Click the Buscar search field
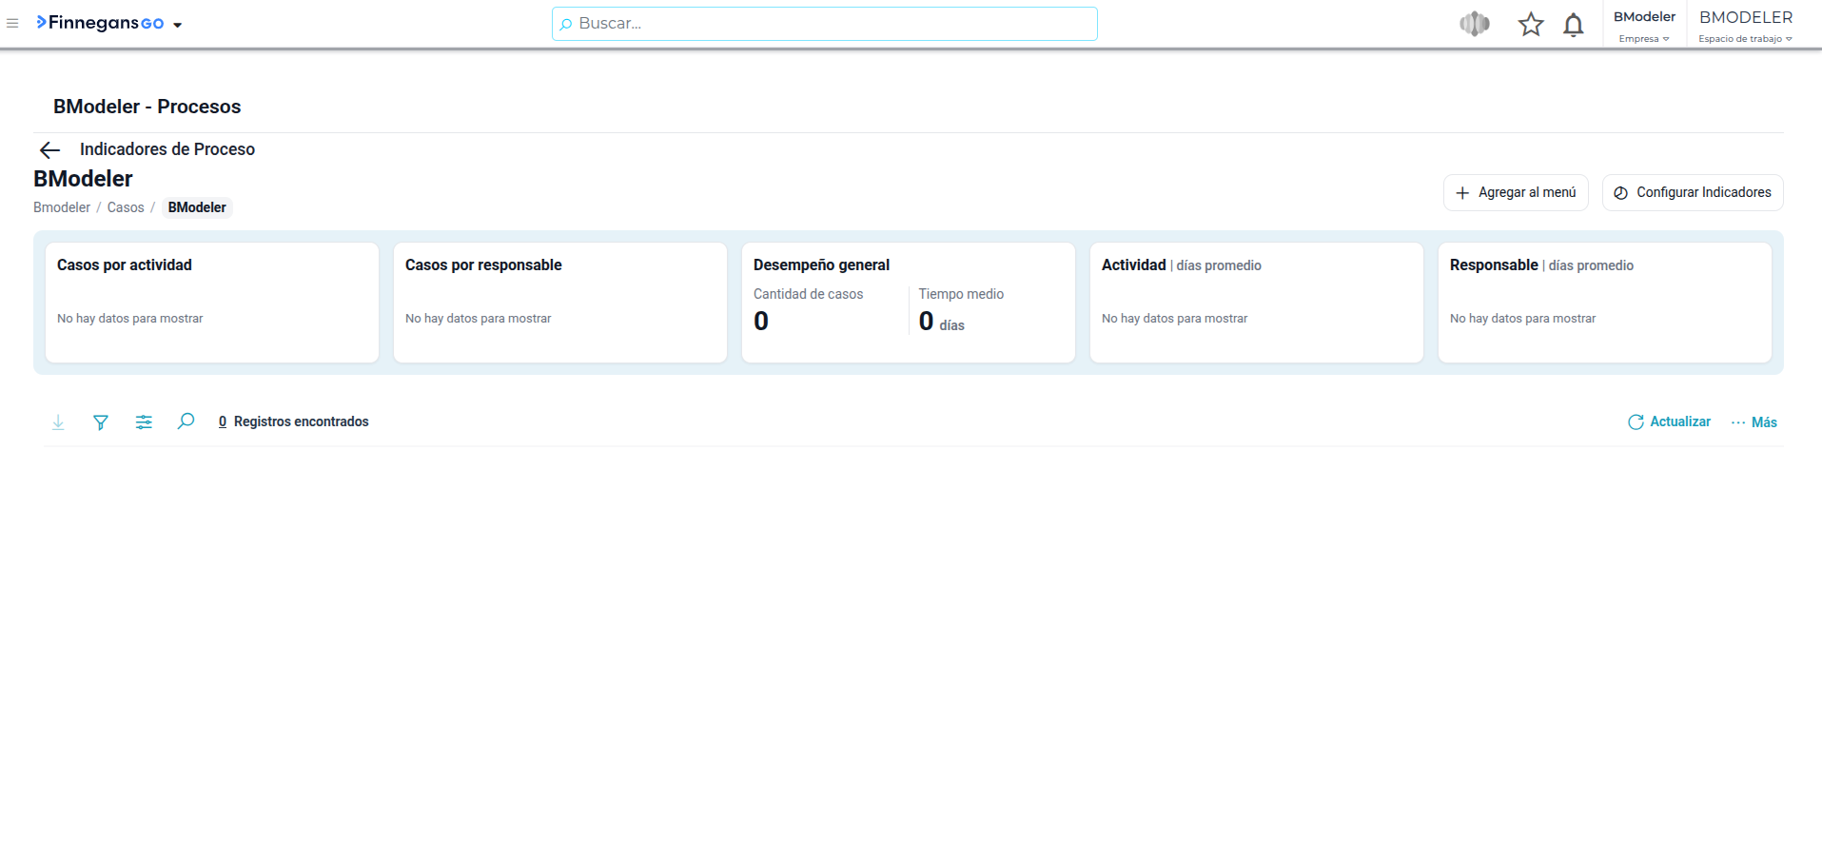 (x=824, y=24)
